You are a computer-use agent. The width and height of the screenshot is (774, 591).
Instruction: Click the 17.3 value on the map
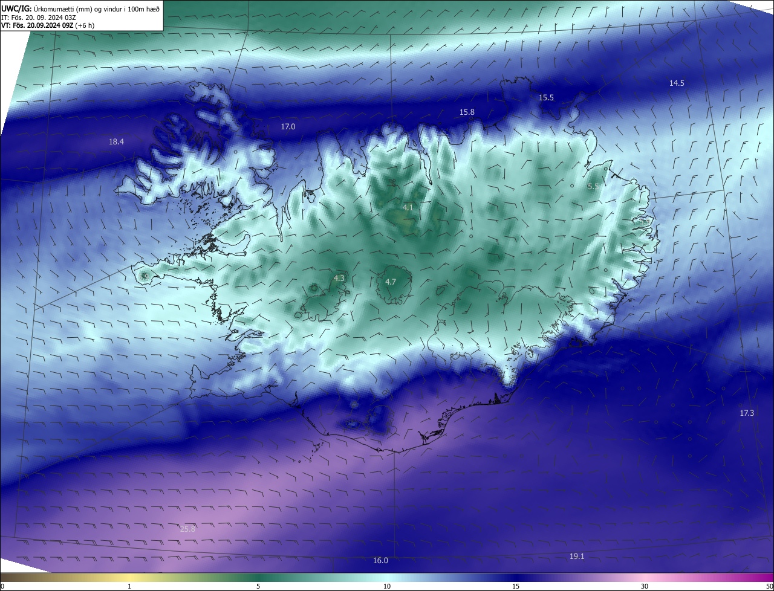click(x=747, y=413)
